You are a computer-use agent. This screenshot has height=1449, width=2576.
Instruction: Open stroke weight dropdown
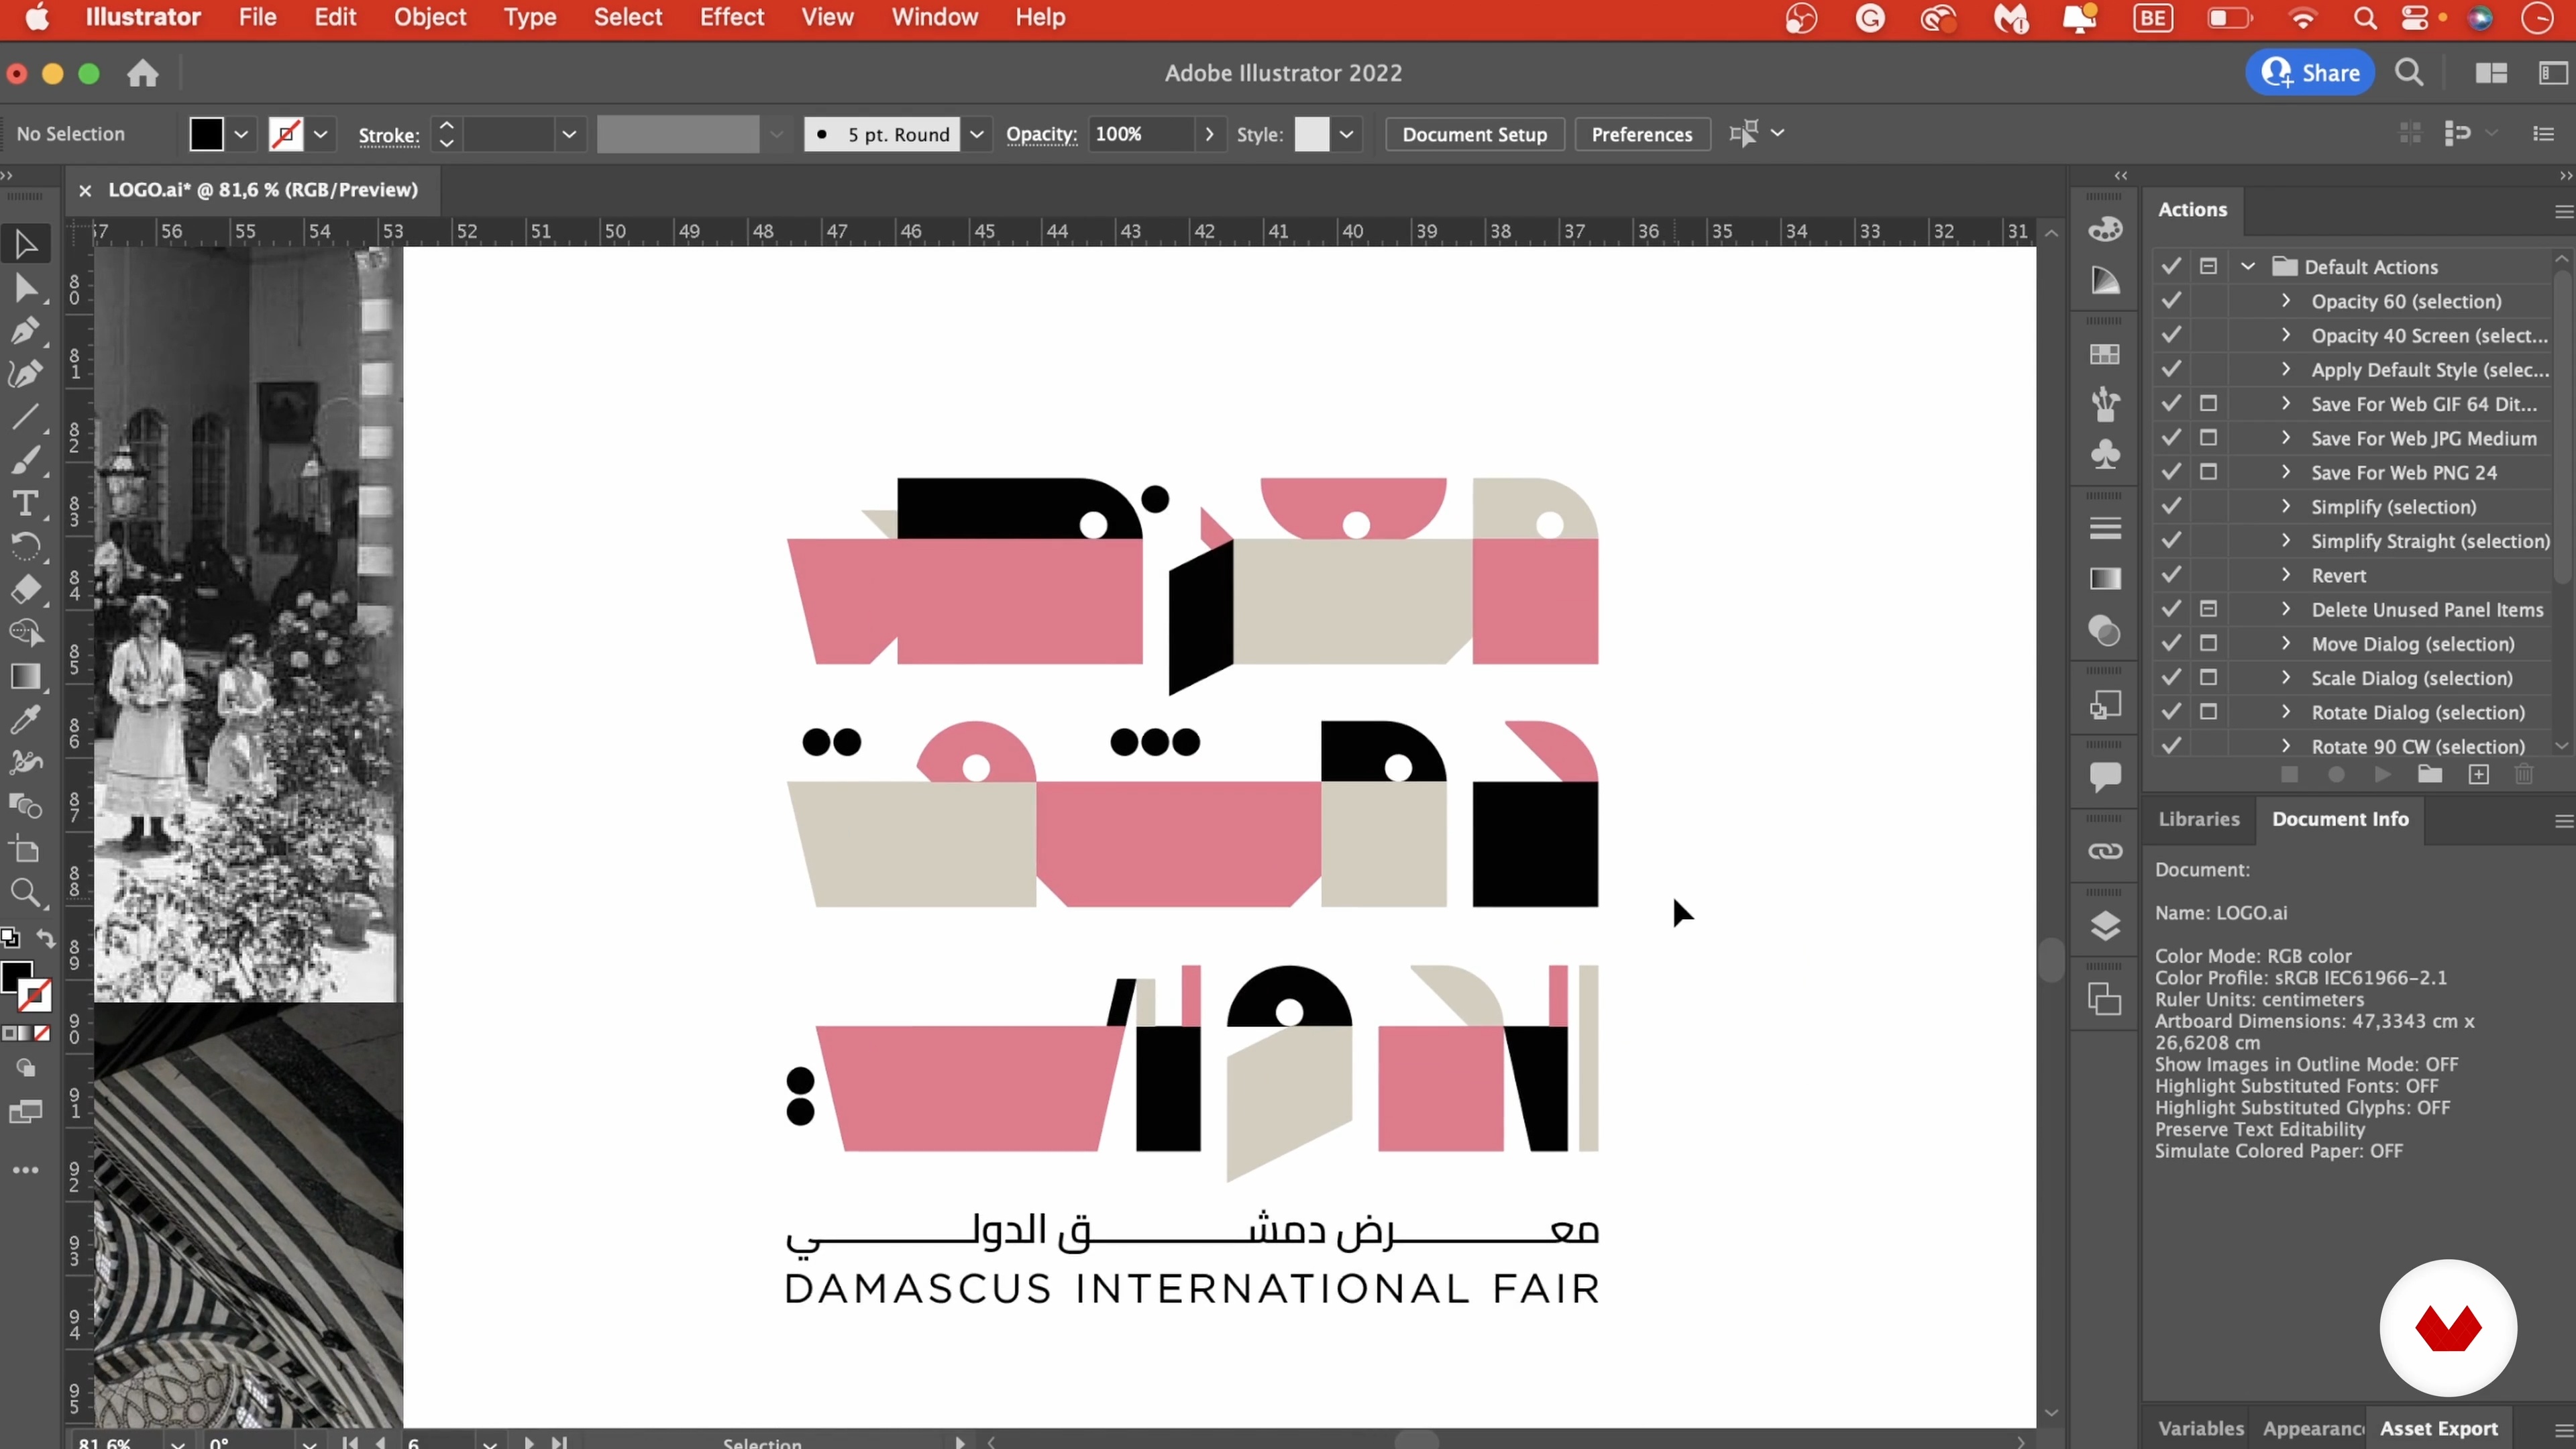(x=569, y=134)
